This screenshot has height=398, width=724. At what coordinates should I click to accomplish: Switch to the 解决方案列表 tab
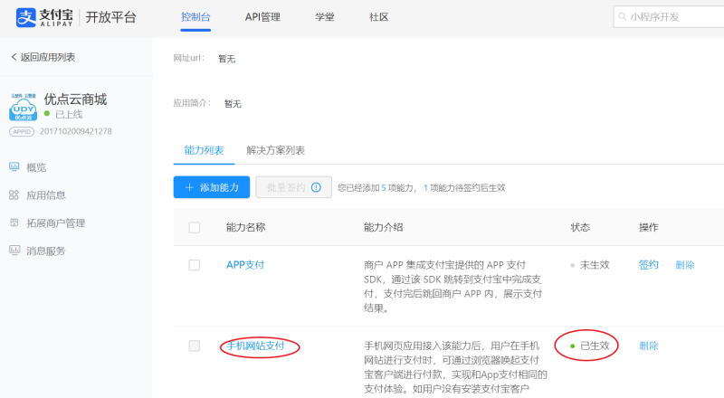coord(276,150)
